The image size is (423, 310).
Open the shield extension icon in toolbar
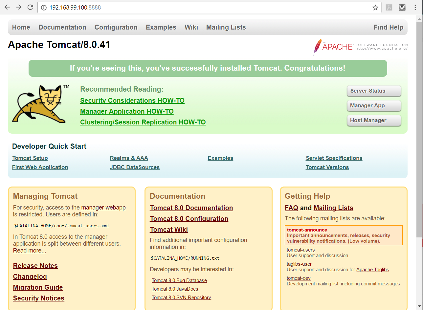(402, 8)
